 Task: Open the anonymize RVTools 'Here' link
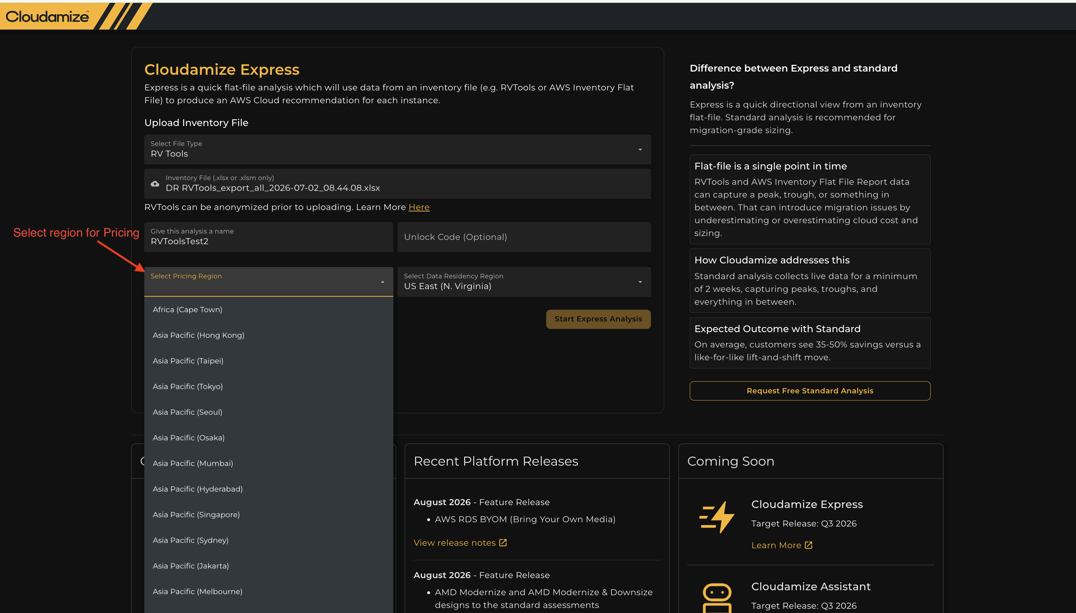[419, 207]
